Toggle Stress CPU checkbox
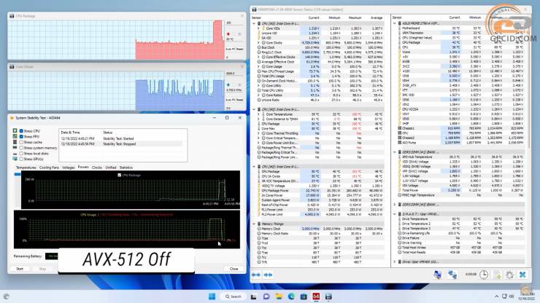This screenshot has width=540, height=303. pyautogui.click(x=21, y=131)
